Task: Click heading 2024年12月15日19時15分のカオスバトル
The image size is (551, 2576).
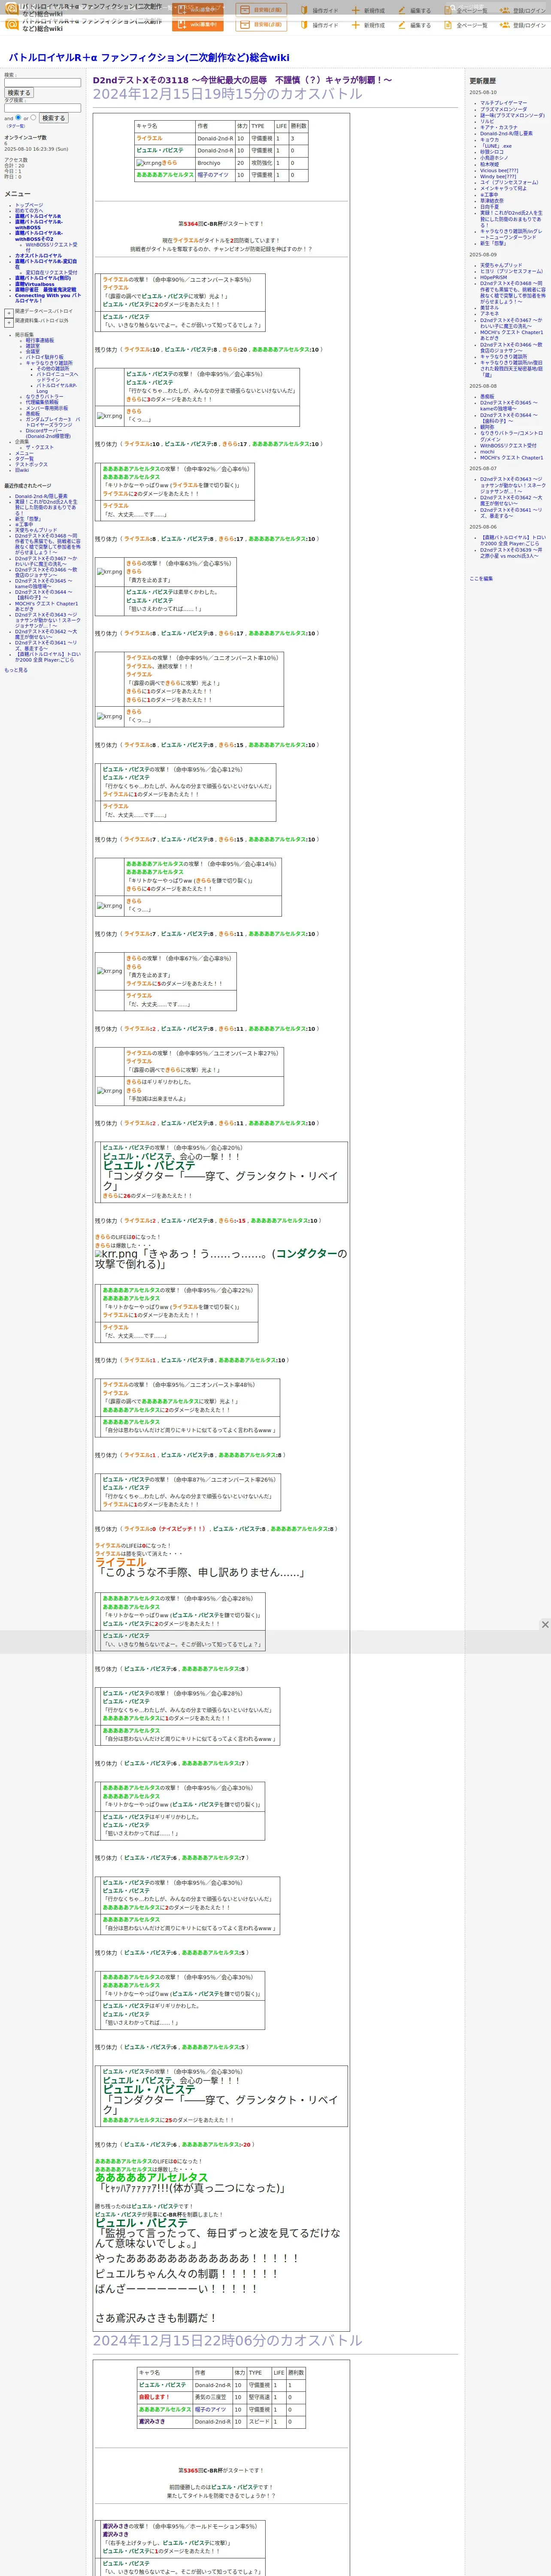Action: [x=228, y=94]
